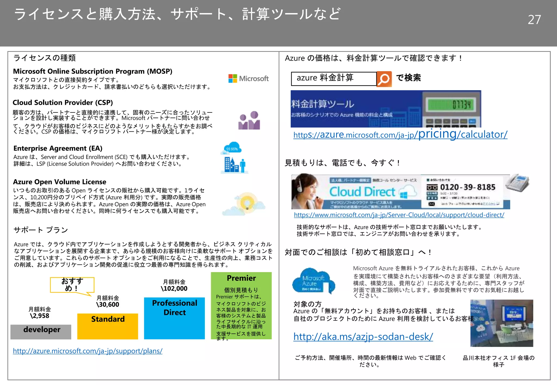Click the 対象の方 label
This screenshot has height=385, width=557.
pyautogui.click(x=308, y=304)
